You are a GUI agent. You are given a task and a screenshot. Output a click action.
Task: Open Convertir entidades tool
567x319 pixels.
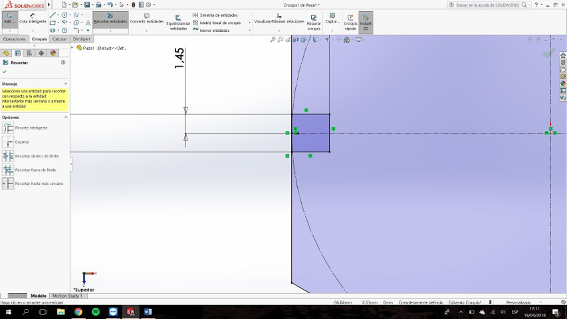point(146,19)
